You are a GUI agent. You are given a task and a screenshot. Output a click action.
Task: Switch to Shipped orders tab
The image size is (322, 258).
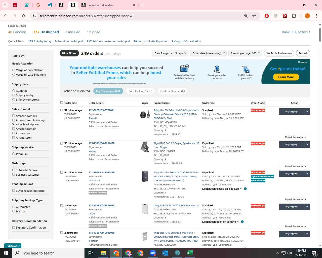click(94, 32)
